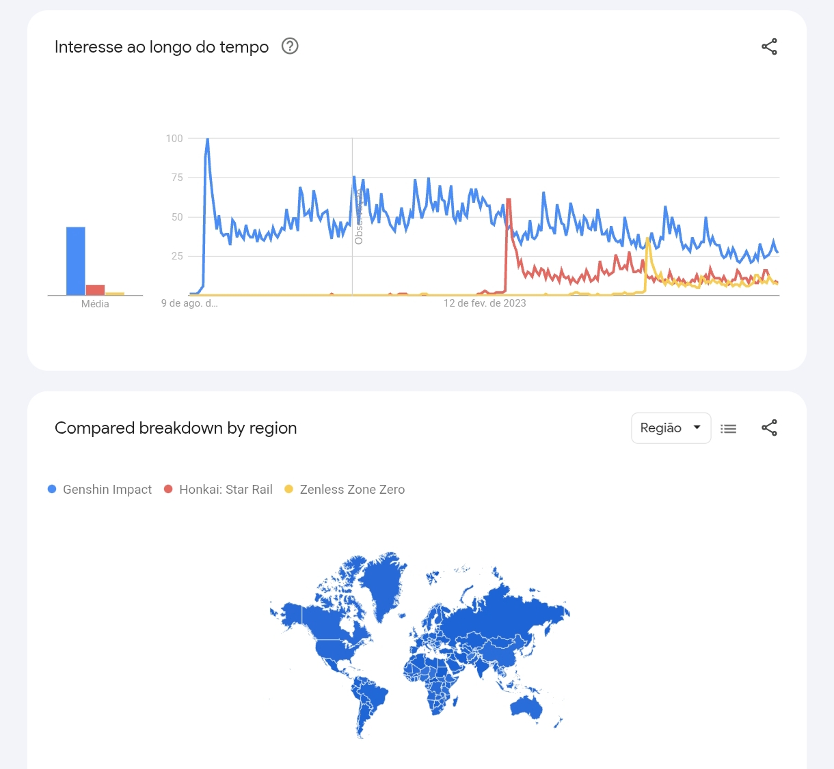Click the blue Genshin average bar

(x=76, y=262)
